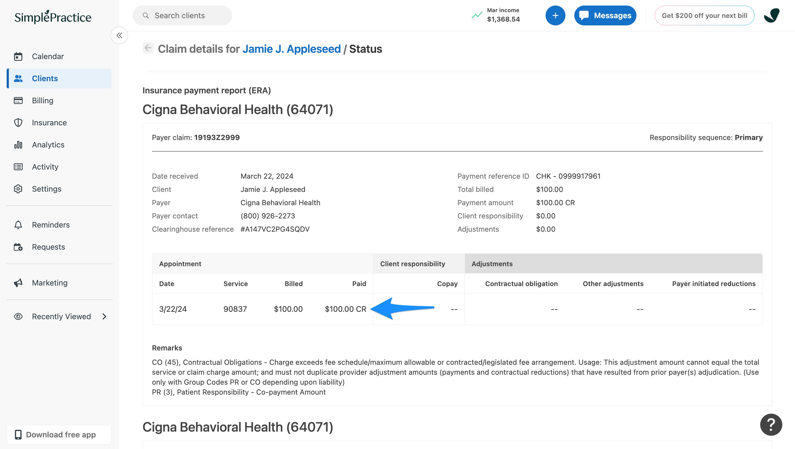Open Marketing from the sidebar

click(59, 283)
